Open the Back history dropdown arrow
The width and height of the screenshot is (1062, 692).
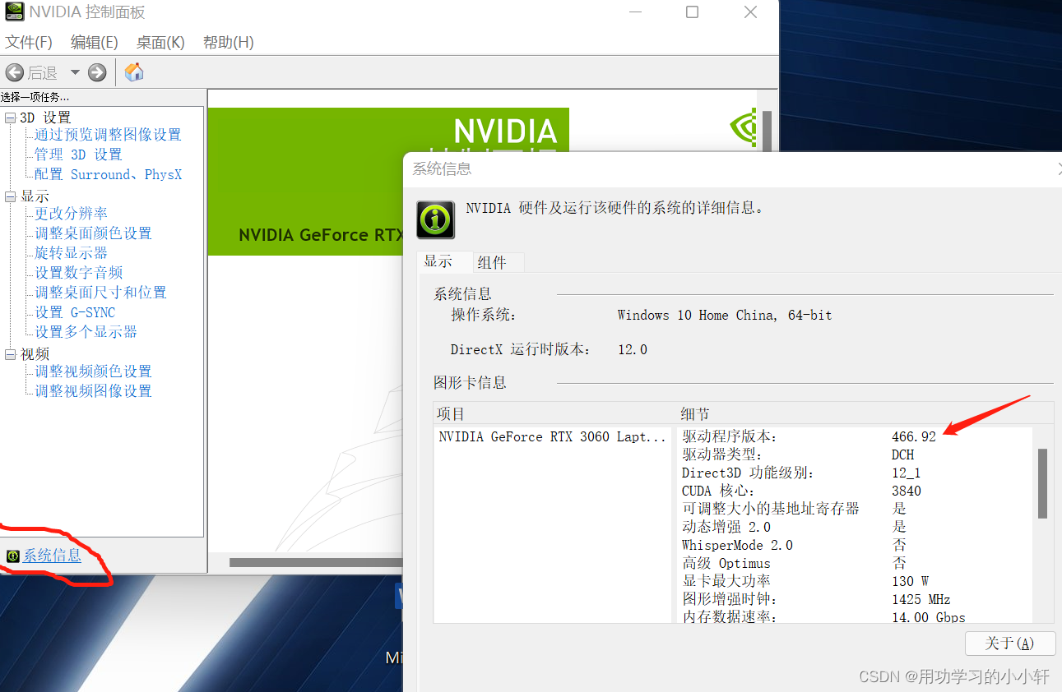coord(75,72)
